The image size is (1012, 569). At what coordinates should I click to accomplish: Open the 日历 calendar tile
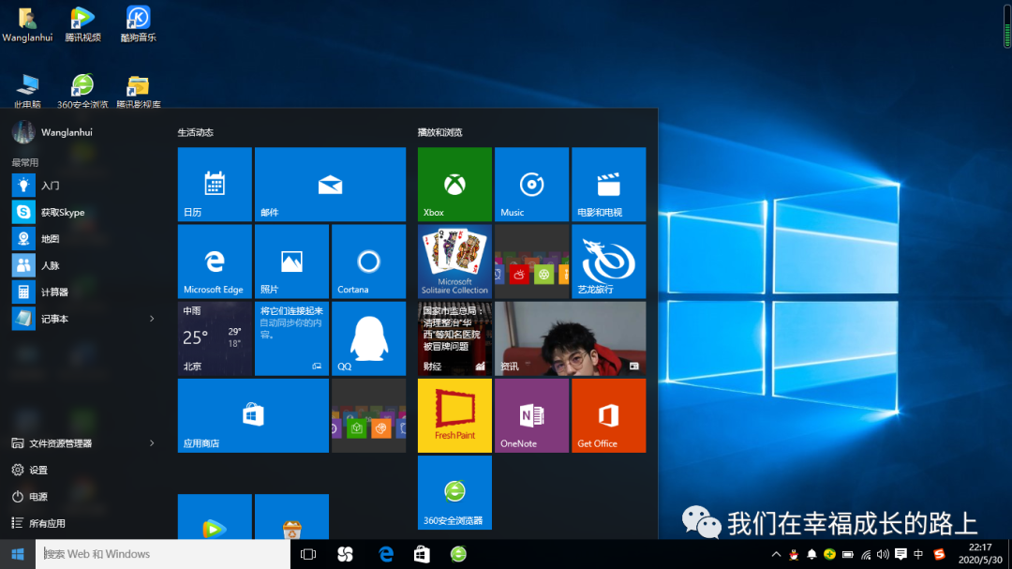coord(215,184)
